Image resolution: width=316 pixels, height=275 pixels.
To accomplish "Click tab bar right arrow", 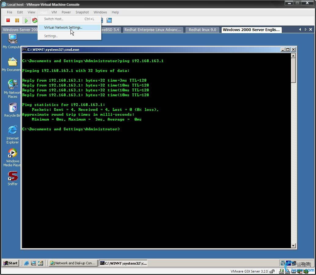I will pyautogui.click(x=306, y=30).
